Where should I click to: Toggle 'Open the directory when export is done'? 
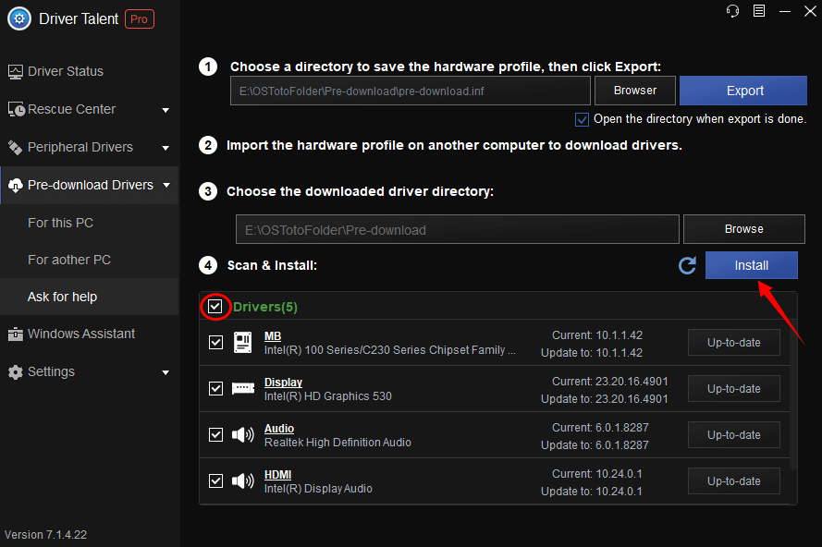click(x=582, y=119)
